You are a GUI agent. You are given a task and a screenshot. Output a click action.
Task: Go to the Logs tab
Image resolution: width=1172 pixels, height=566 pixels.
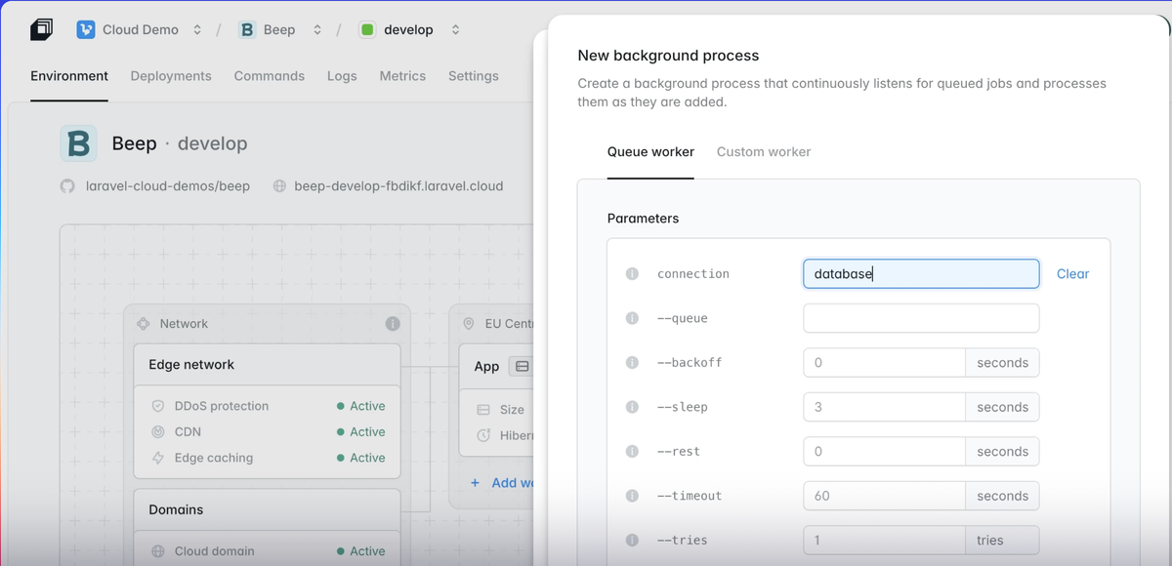coord(342,76)
